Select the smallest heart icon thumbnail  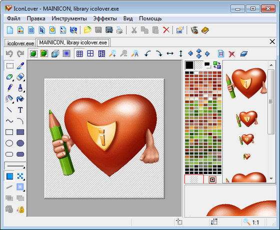(247, 156)
